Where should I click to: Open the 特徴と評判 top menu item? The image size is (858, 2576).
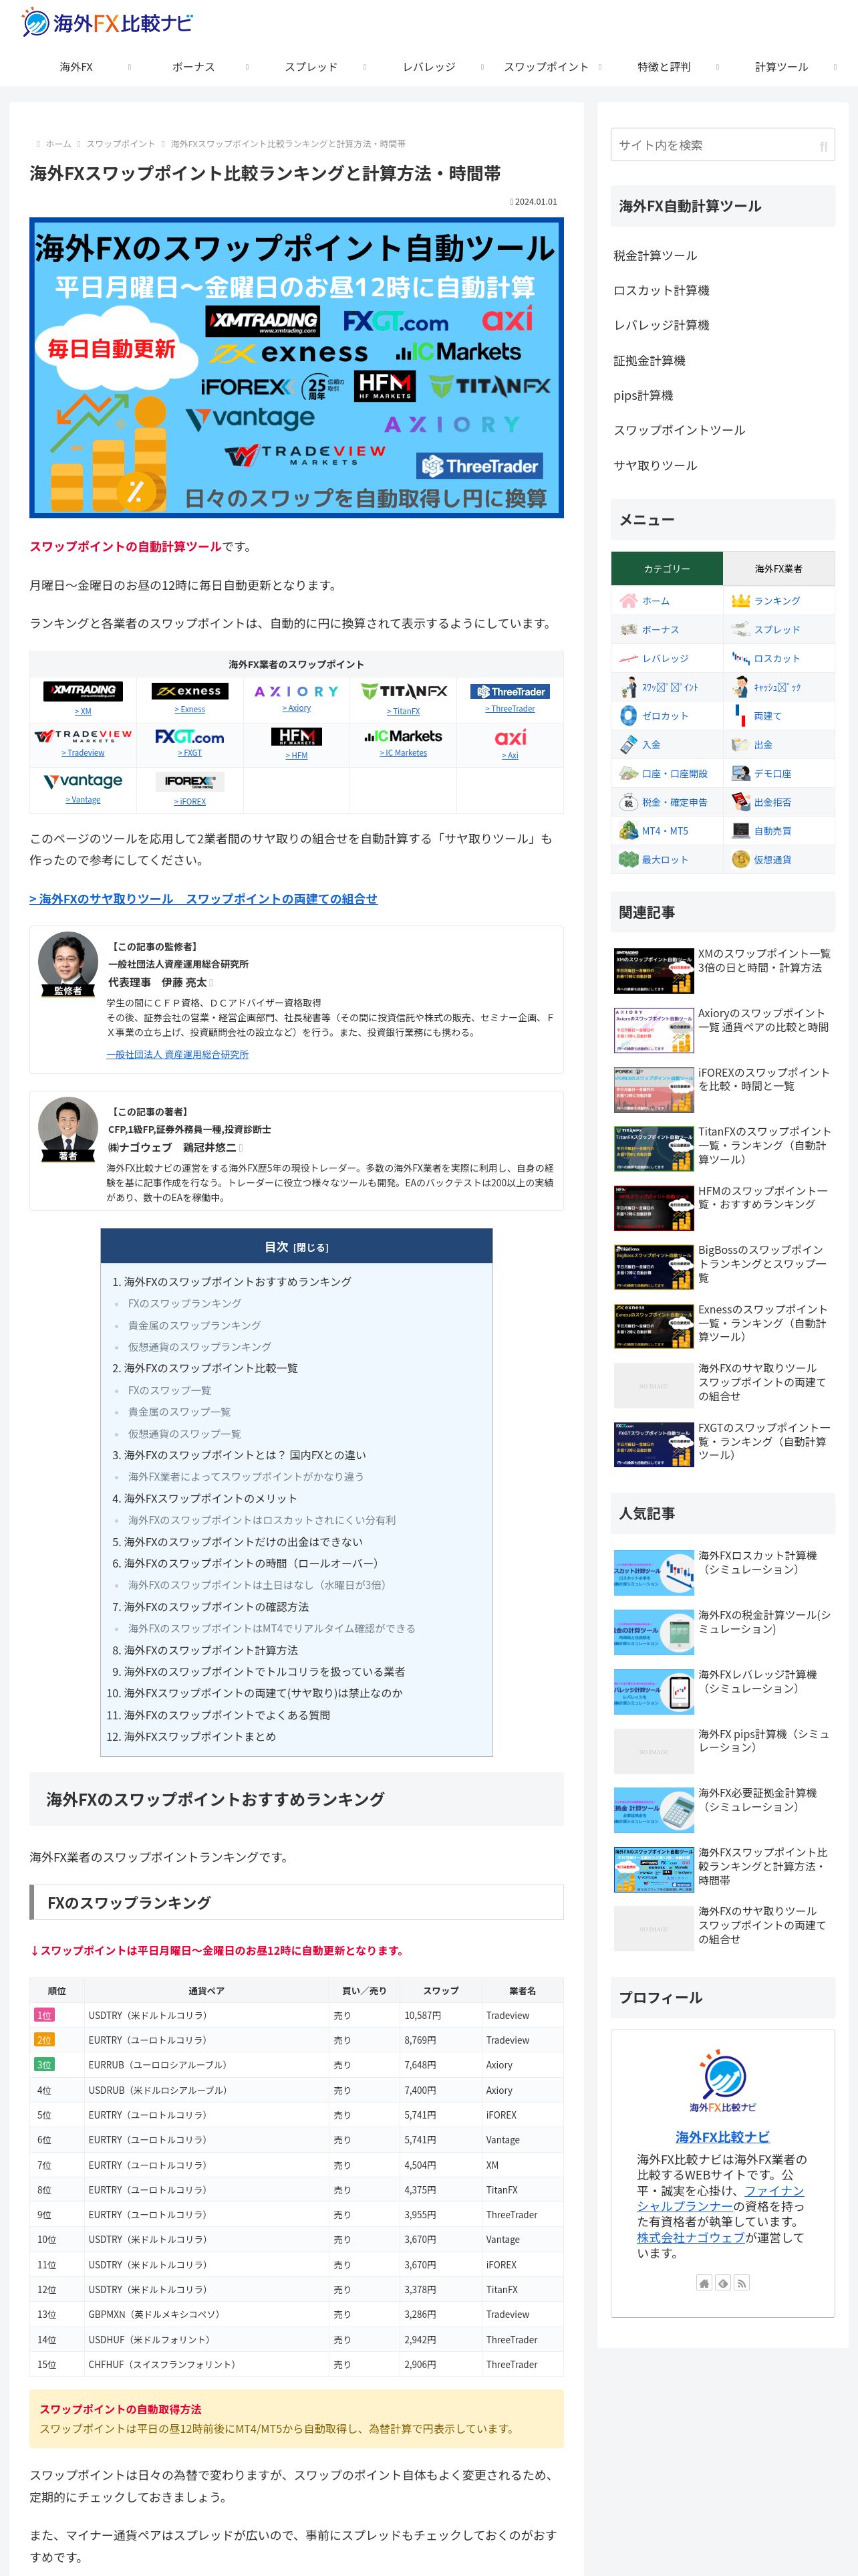(x=664, y=67)
